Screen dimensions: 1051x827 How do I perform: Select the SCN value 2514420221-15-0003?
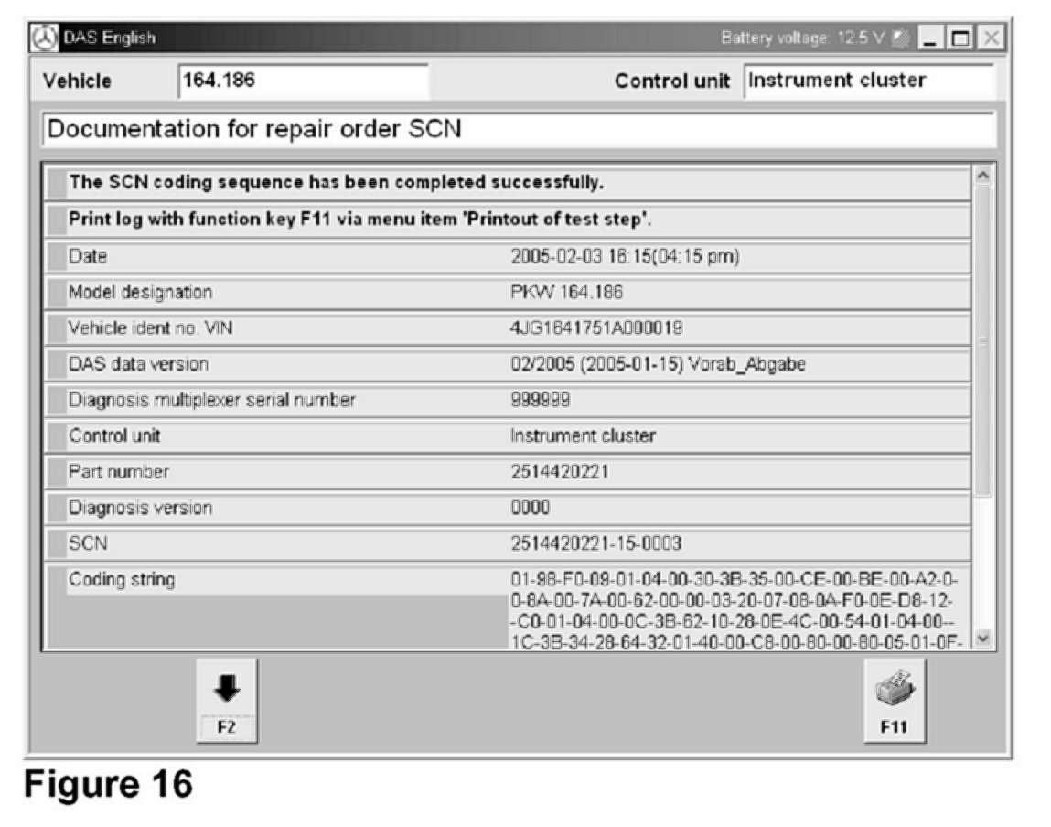[595, 543]
